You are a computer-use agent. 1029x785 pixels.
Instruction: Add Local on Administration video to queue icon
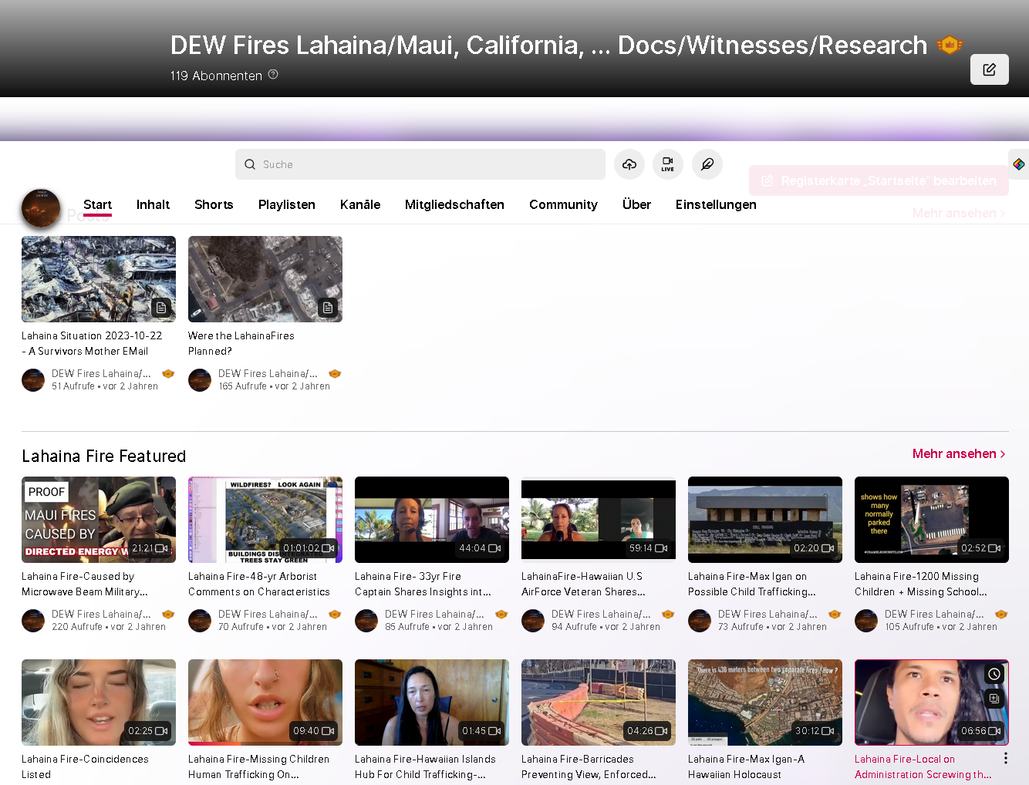(x=994, y=699)
